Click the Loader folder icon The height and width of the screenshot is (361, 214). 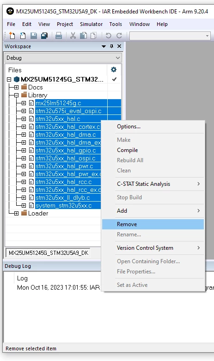(x=24, y=213)
